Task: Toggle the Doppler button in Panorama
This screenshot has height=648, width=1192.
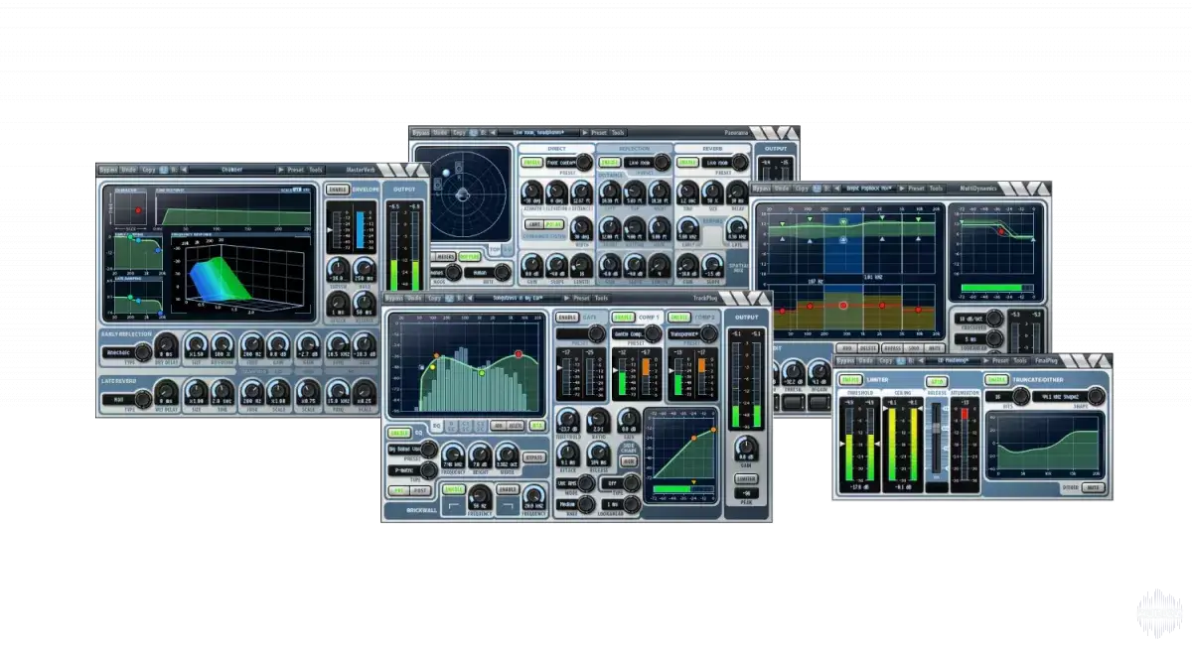Action: click(x=470, y=256)
